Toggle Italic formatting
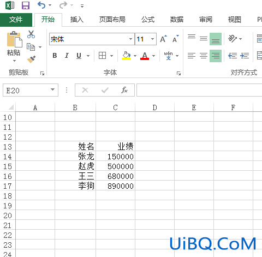 point(67,56)
